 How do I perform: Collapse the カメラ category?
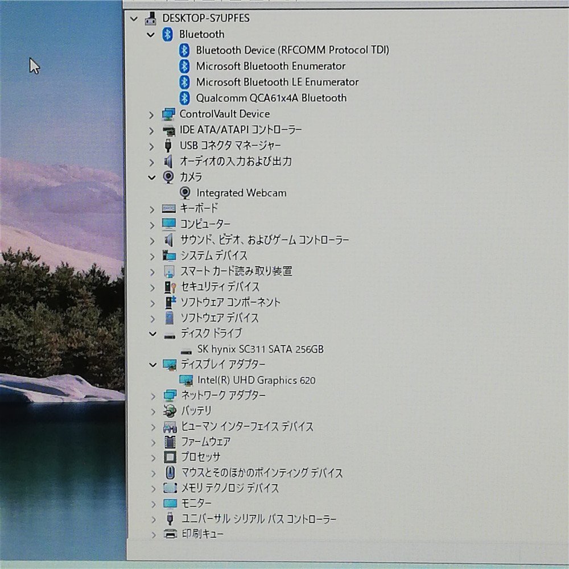coord(152,178)
